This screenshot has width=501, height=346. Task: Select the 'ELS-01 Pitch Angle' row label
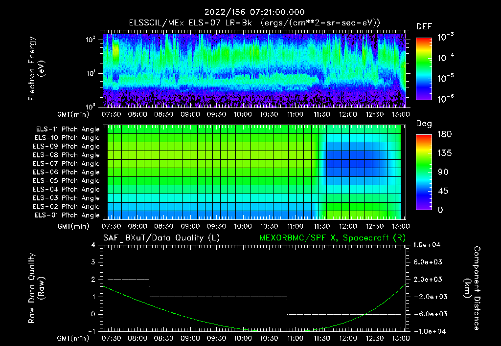(x=67, y=215)
